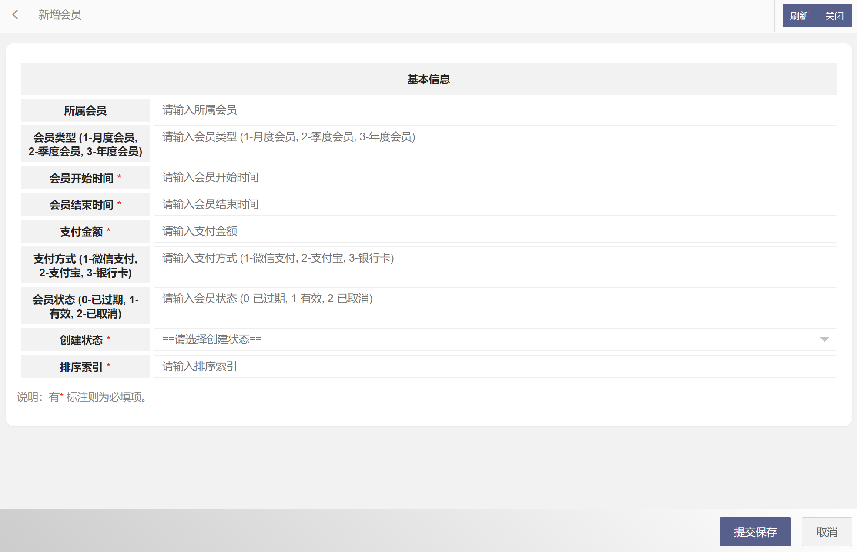The image size is (857, 552).
Task: Click the 所属会员 input field
Action: (495, 110)
